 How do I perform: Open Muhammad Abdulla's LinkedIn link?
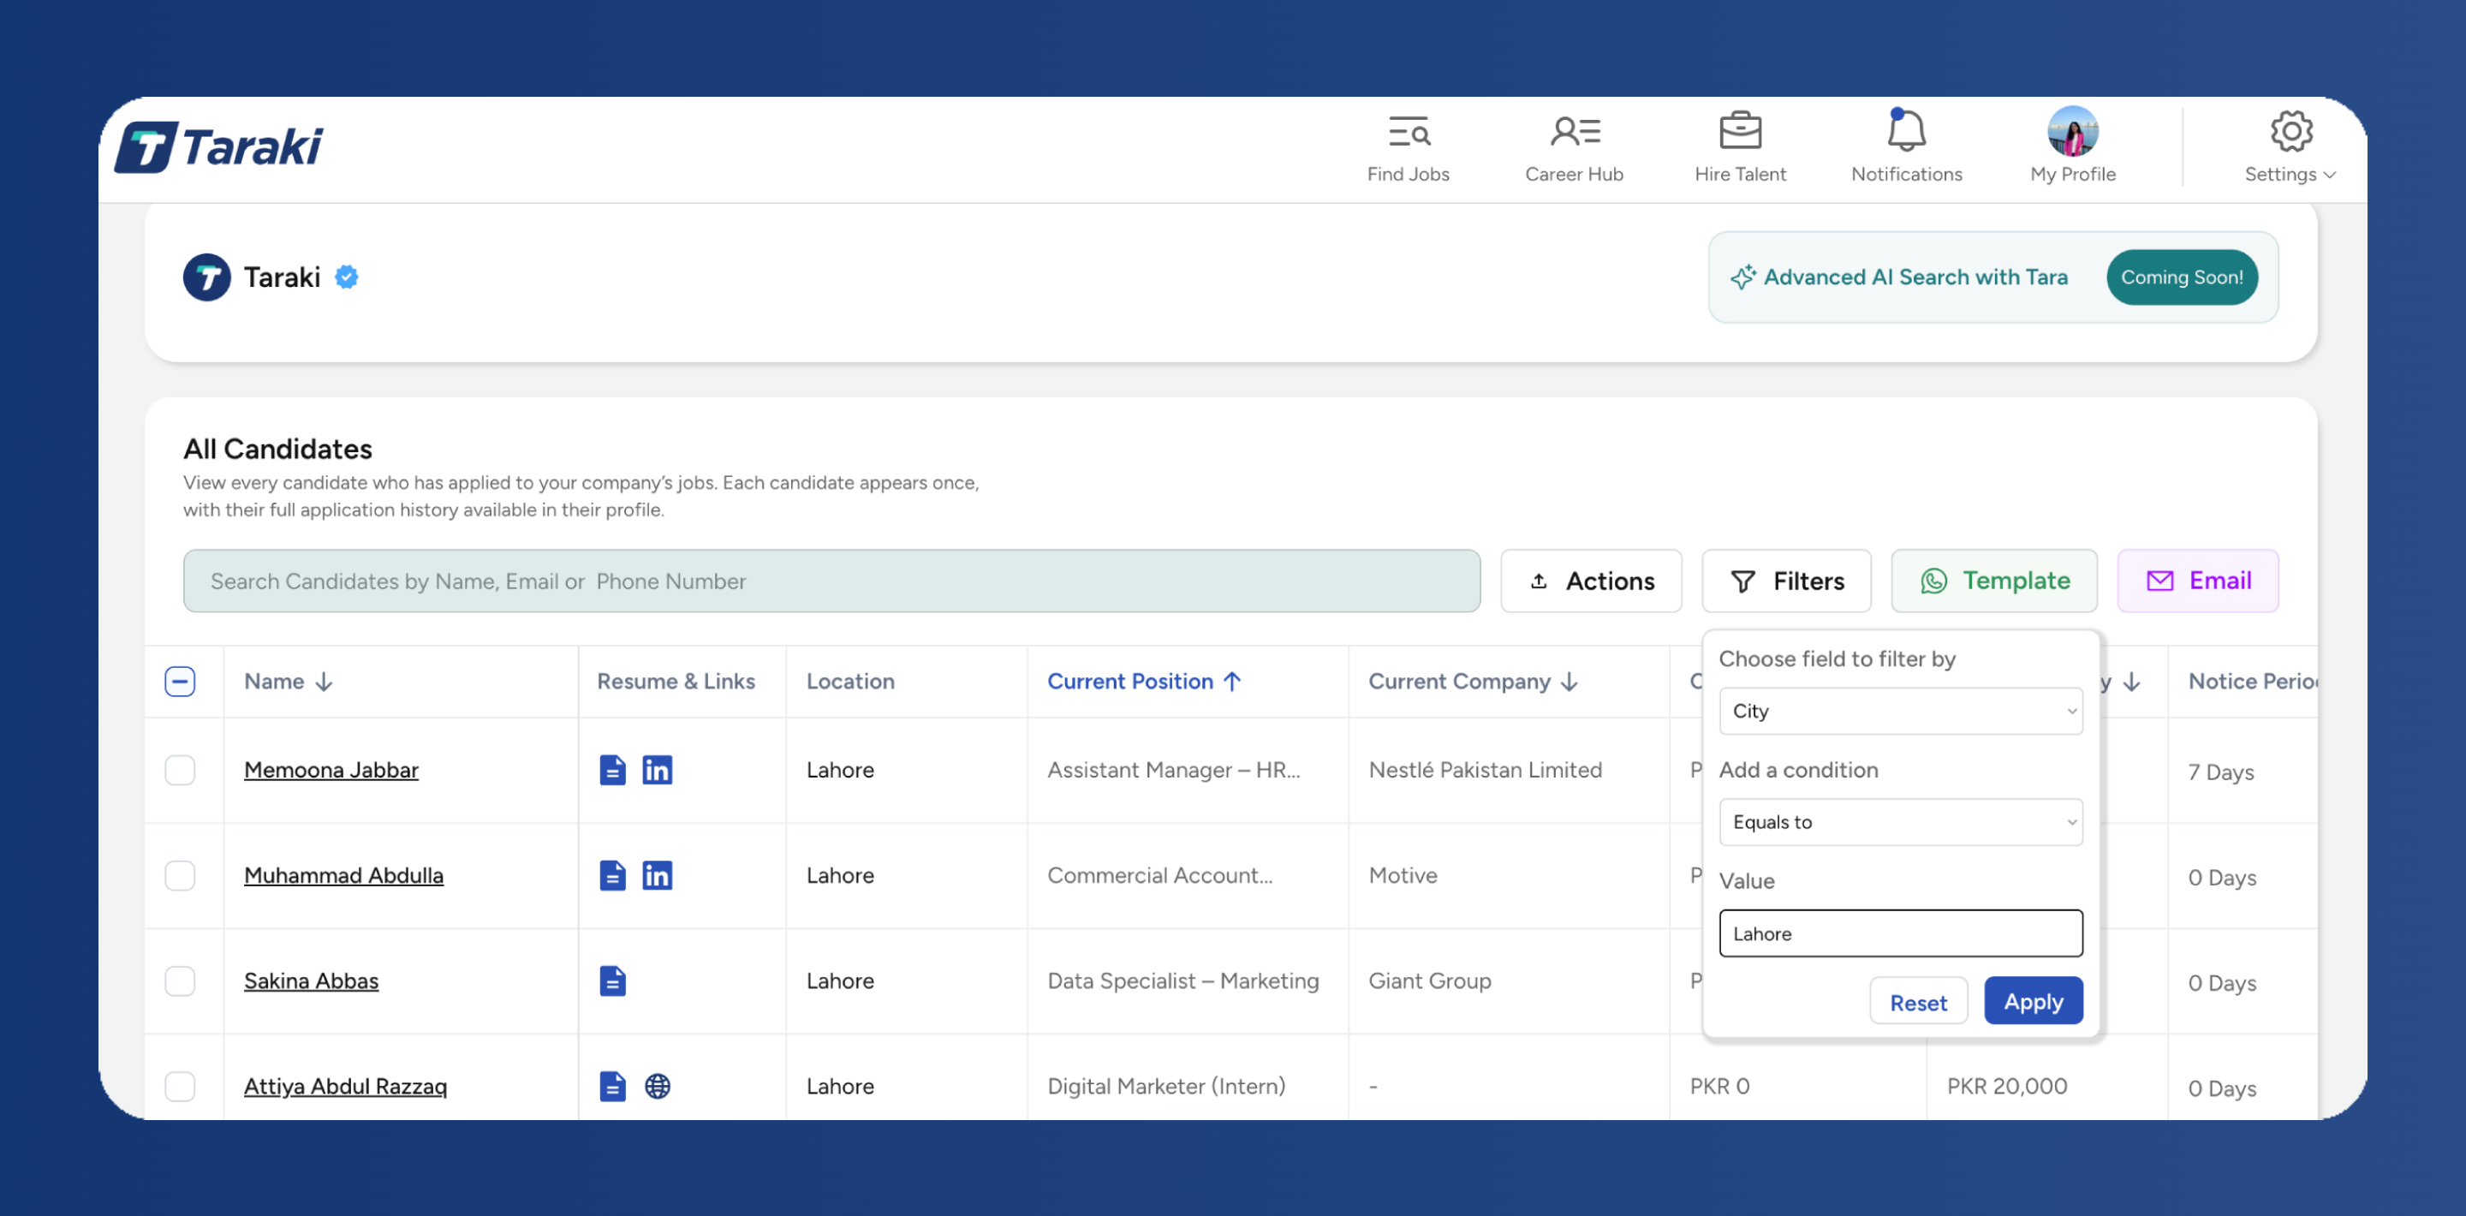tap(657, 875)
